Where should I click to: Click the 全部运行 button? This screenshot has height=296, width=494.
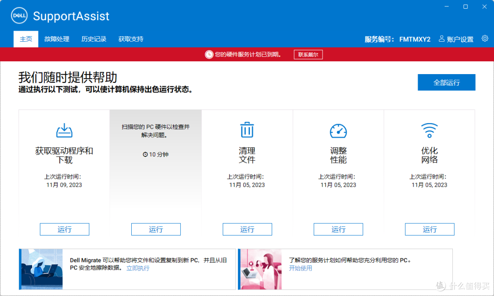pyautogui.click(x=446, y=82)
